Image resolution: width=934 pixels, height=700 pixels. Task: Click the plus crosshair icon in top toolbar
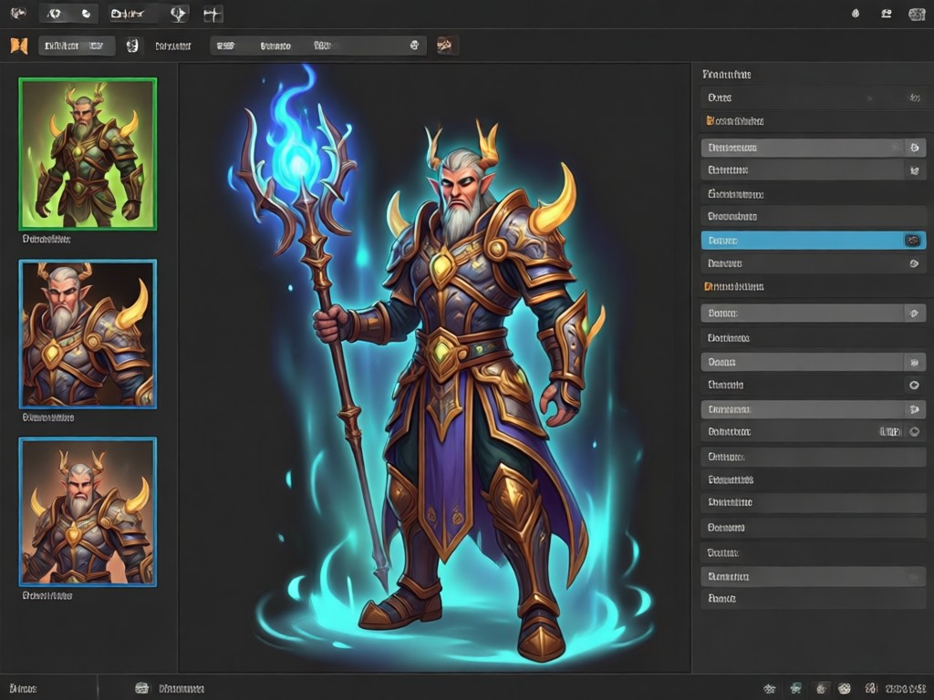213,14
